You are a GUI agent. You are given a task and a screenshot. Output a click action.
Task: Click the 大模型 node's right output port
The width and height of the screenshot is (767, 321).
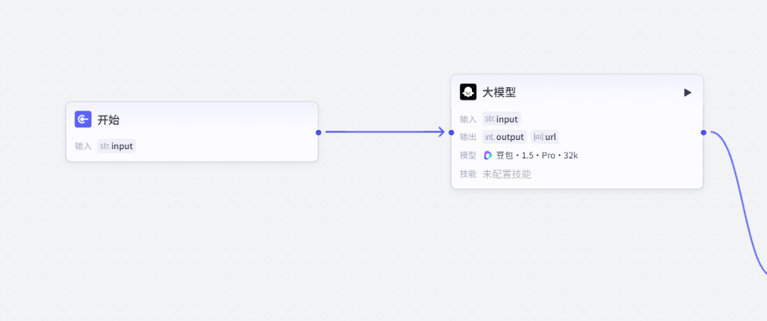703,132
